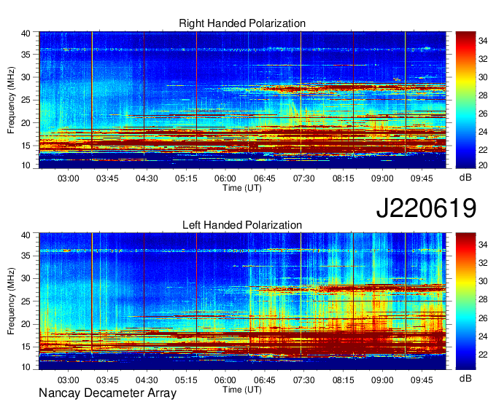Click the dB label under the upper colorbar
Image resolution: width=496 pixels, height=402 pixels.
tap(465, 178)
